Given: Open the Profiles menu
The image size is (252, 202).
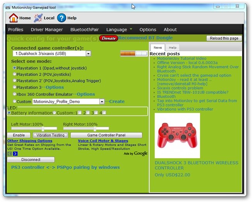Looking at the screenshot, I should (x=16, y=29).
